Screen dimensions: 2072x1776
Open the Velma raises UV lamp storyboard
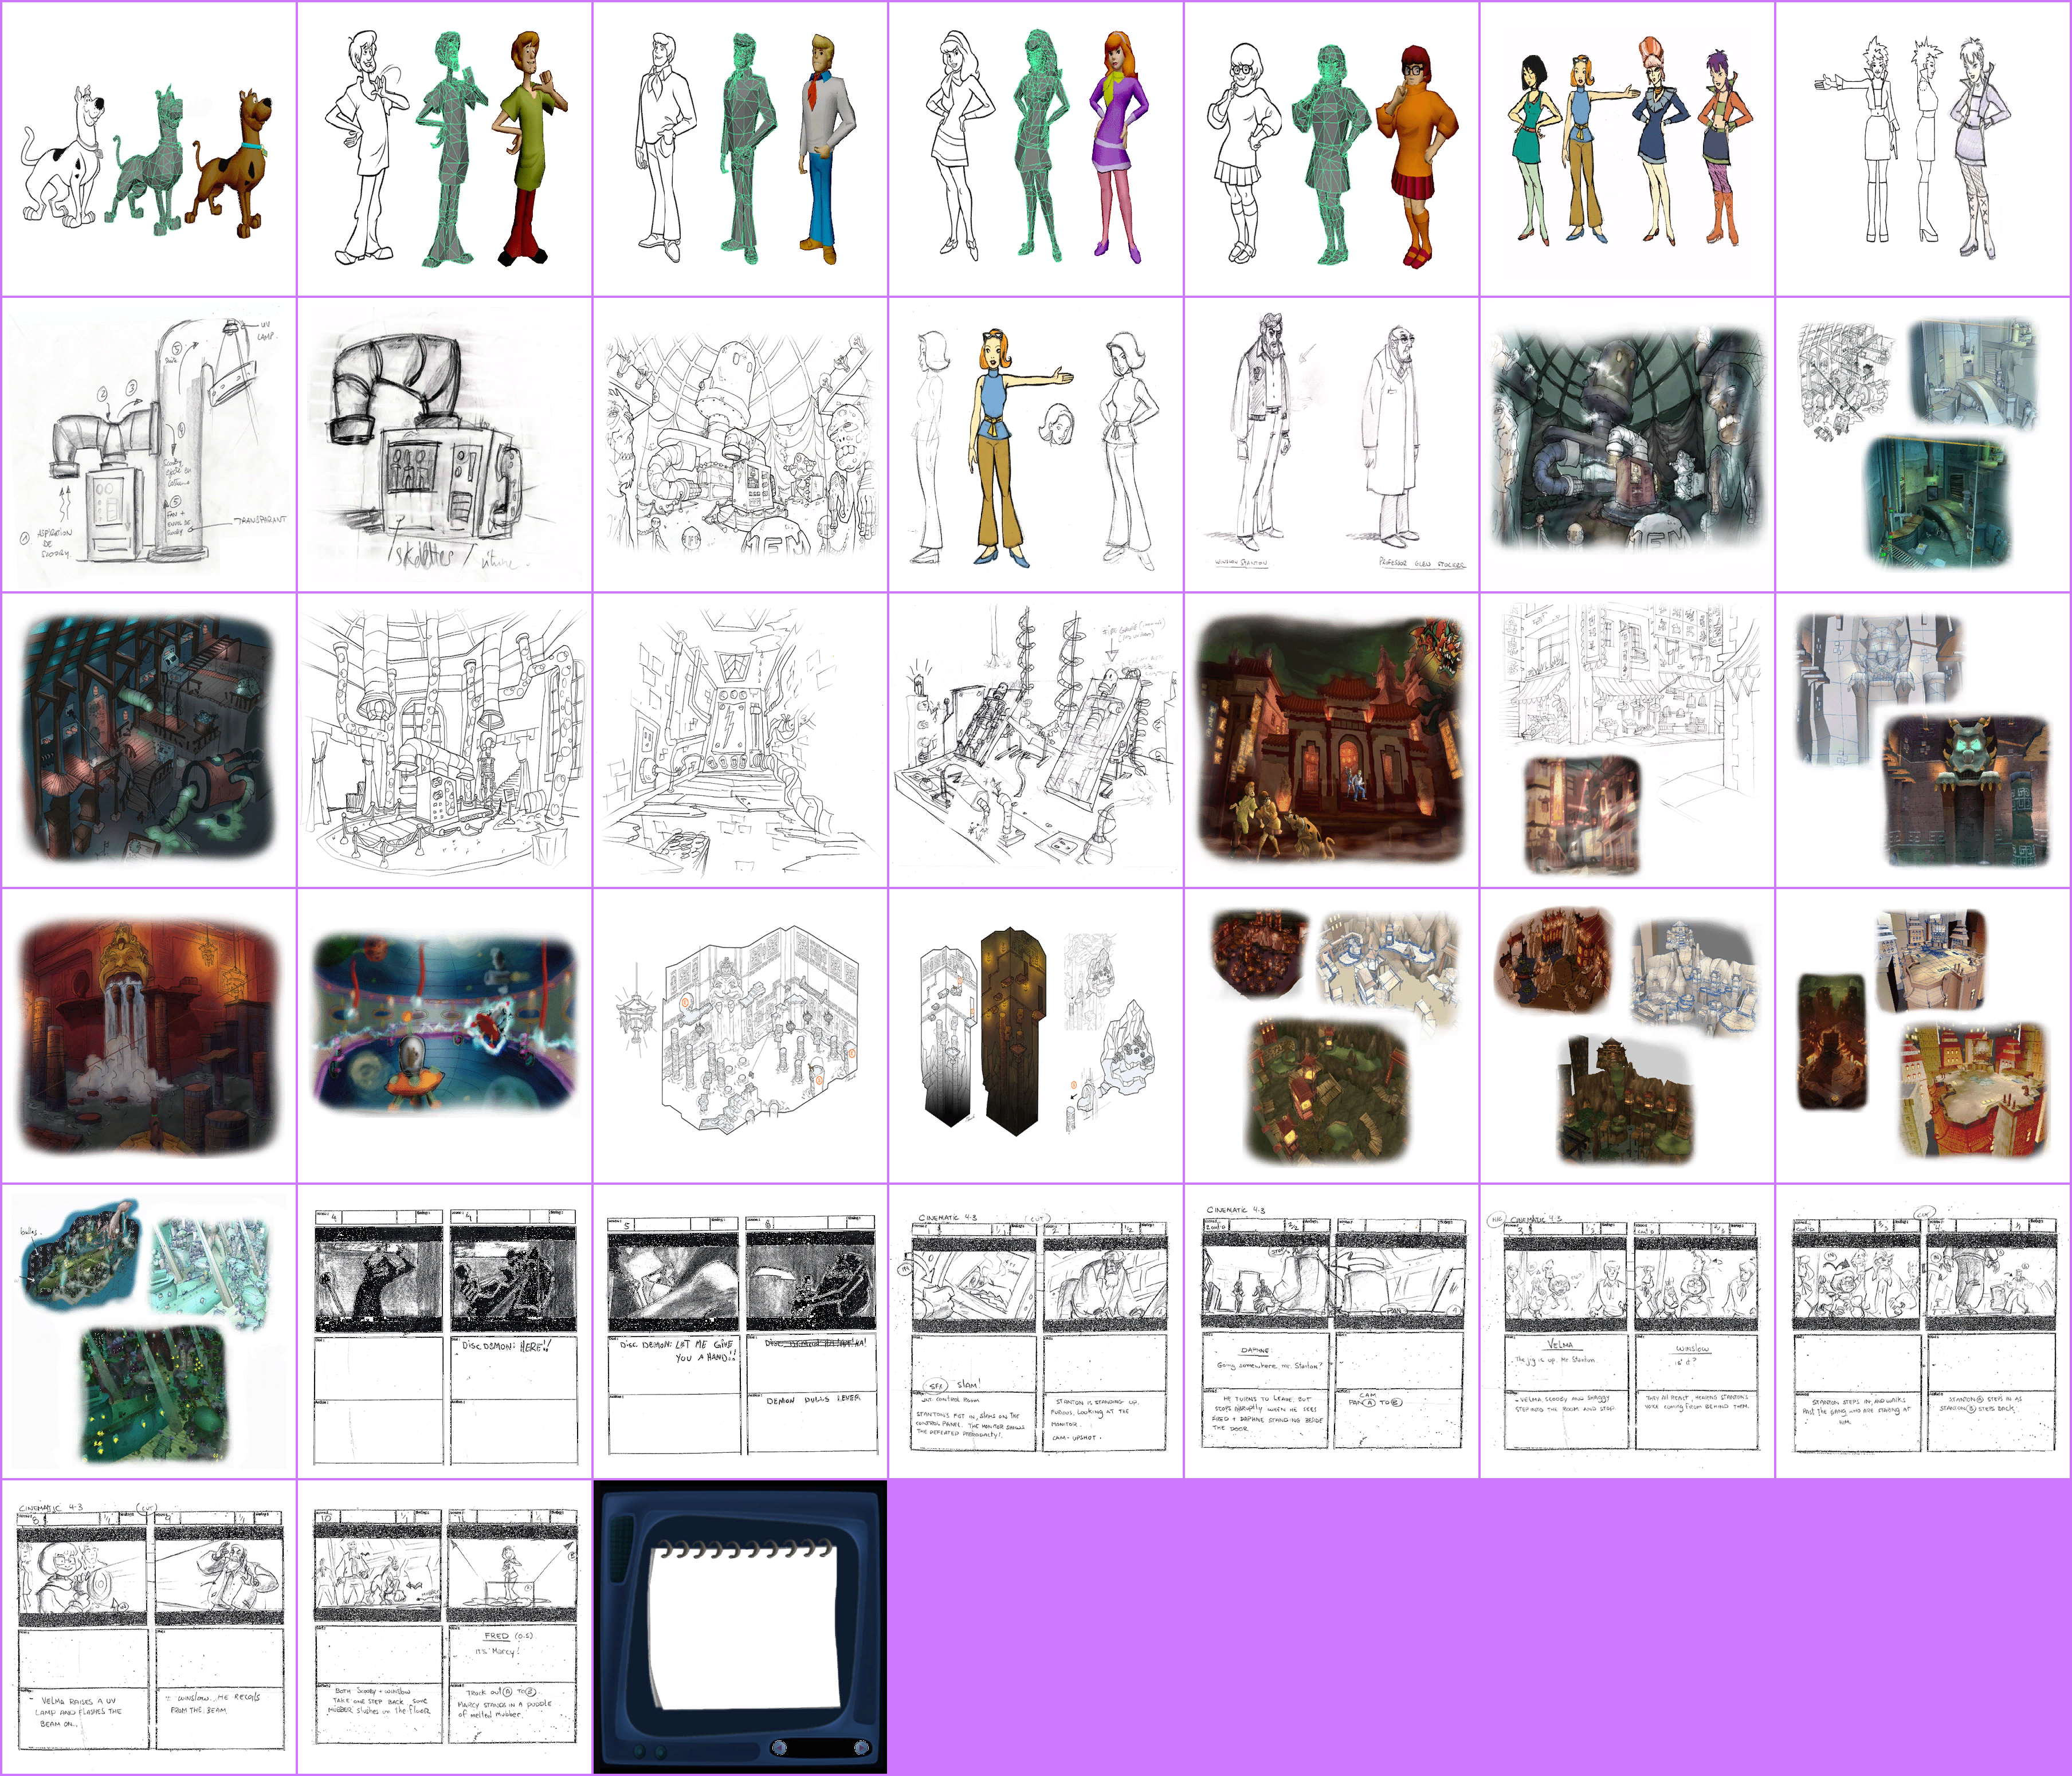pyautogui.click(x=148, y=1628)
